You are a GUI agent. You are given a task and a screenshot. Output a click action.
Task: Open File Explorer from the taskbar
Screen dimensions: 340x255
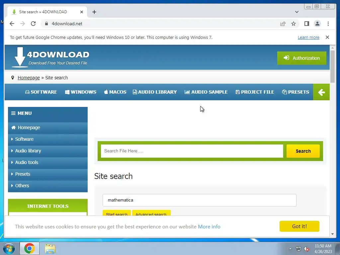[x=50, y=249]
